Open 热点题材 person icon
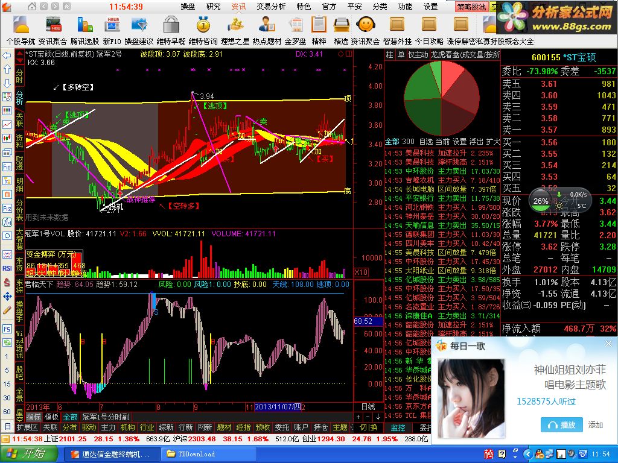The width and height of the screenshot is (618, 463). (x=267, y=30)
